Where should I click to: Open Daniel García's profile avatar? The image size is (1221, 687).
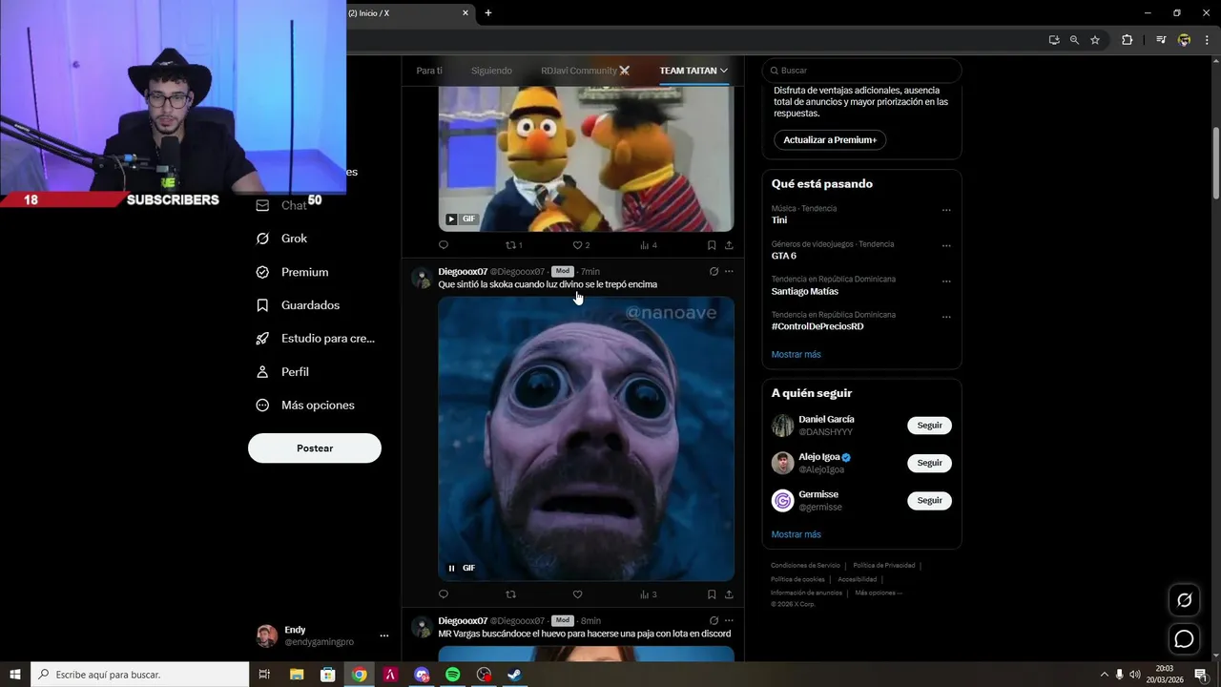tap(782, 426)
